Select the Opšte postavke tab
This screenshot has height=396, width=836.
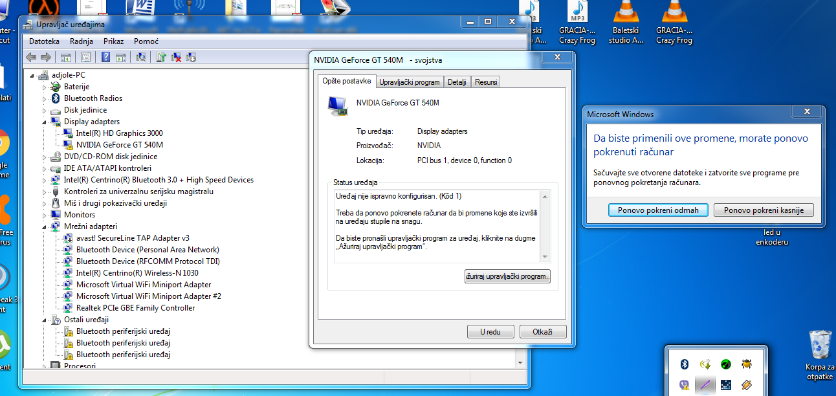pos(346,81)
